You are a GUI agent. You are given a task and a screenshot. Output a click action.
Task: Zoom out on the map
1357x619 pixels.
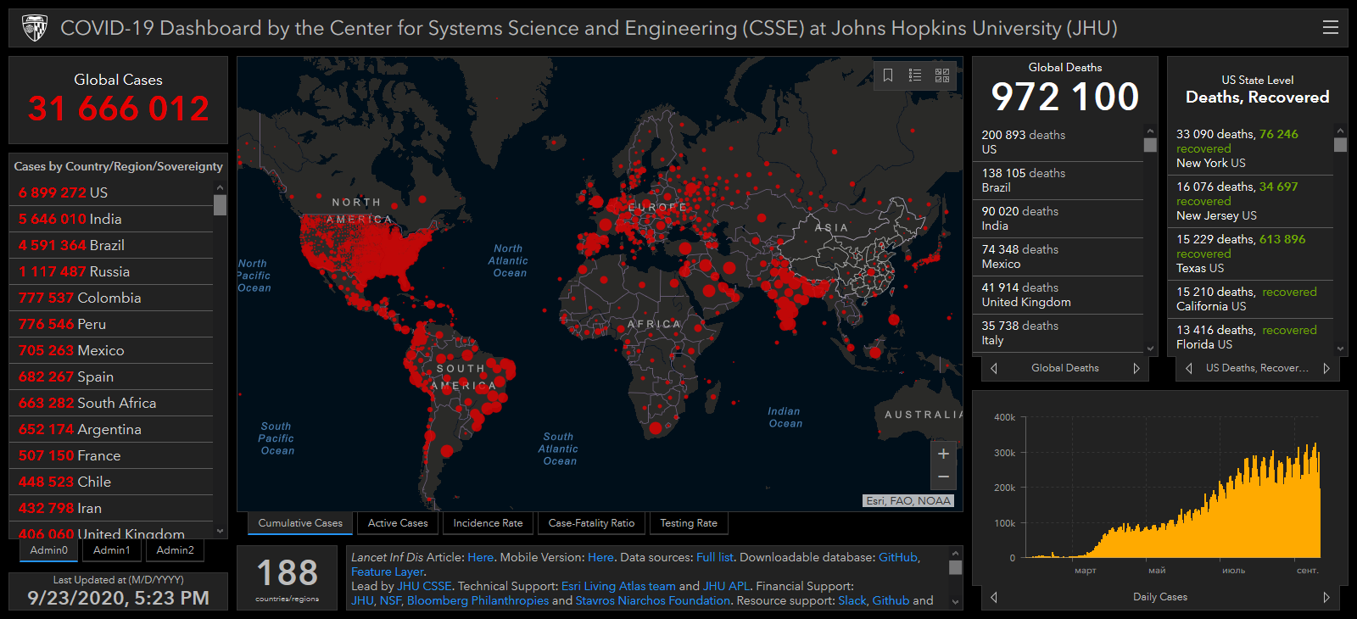pos(943,477)
